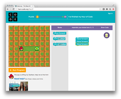Viewport: 121px width, 99px height.
Task: Click the G extension icon
Action: 110,9
